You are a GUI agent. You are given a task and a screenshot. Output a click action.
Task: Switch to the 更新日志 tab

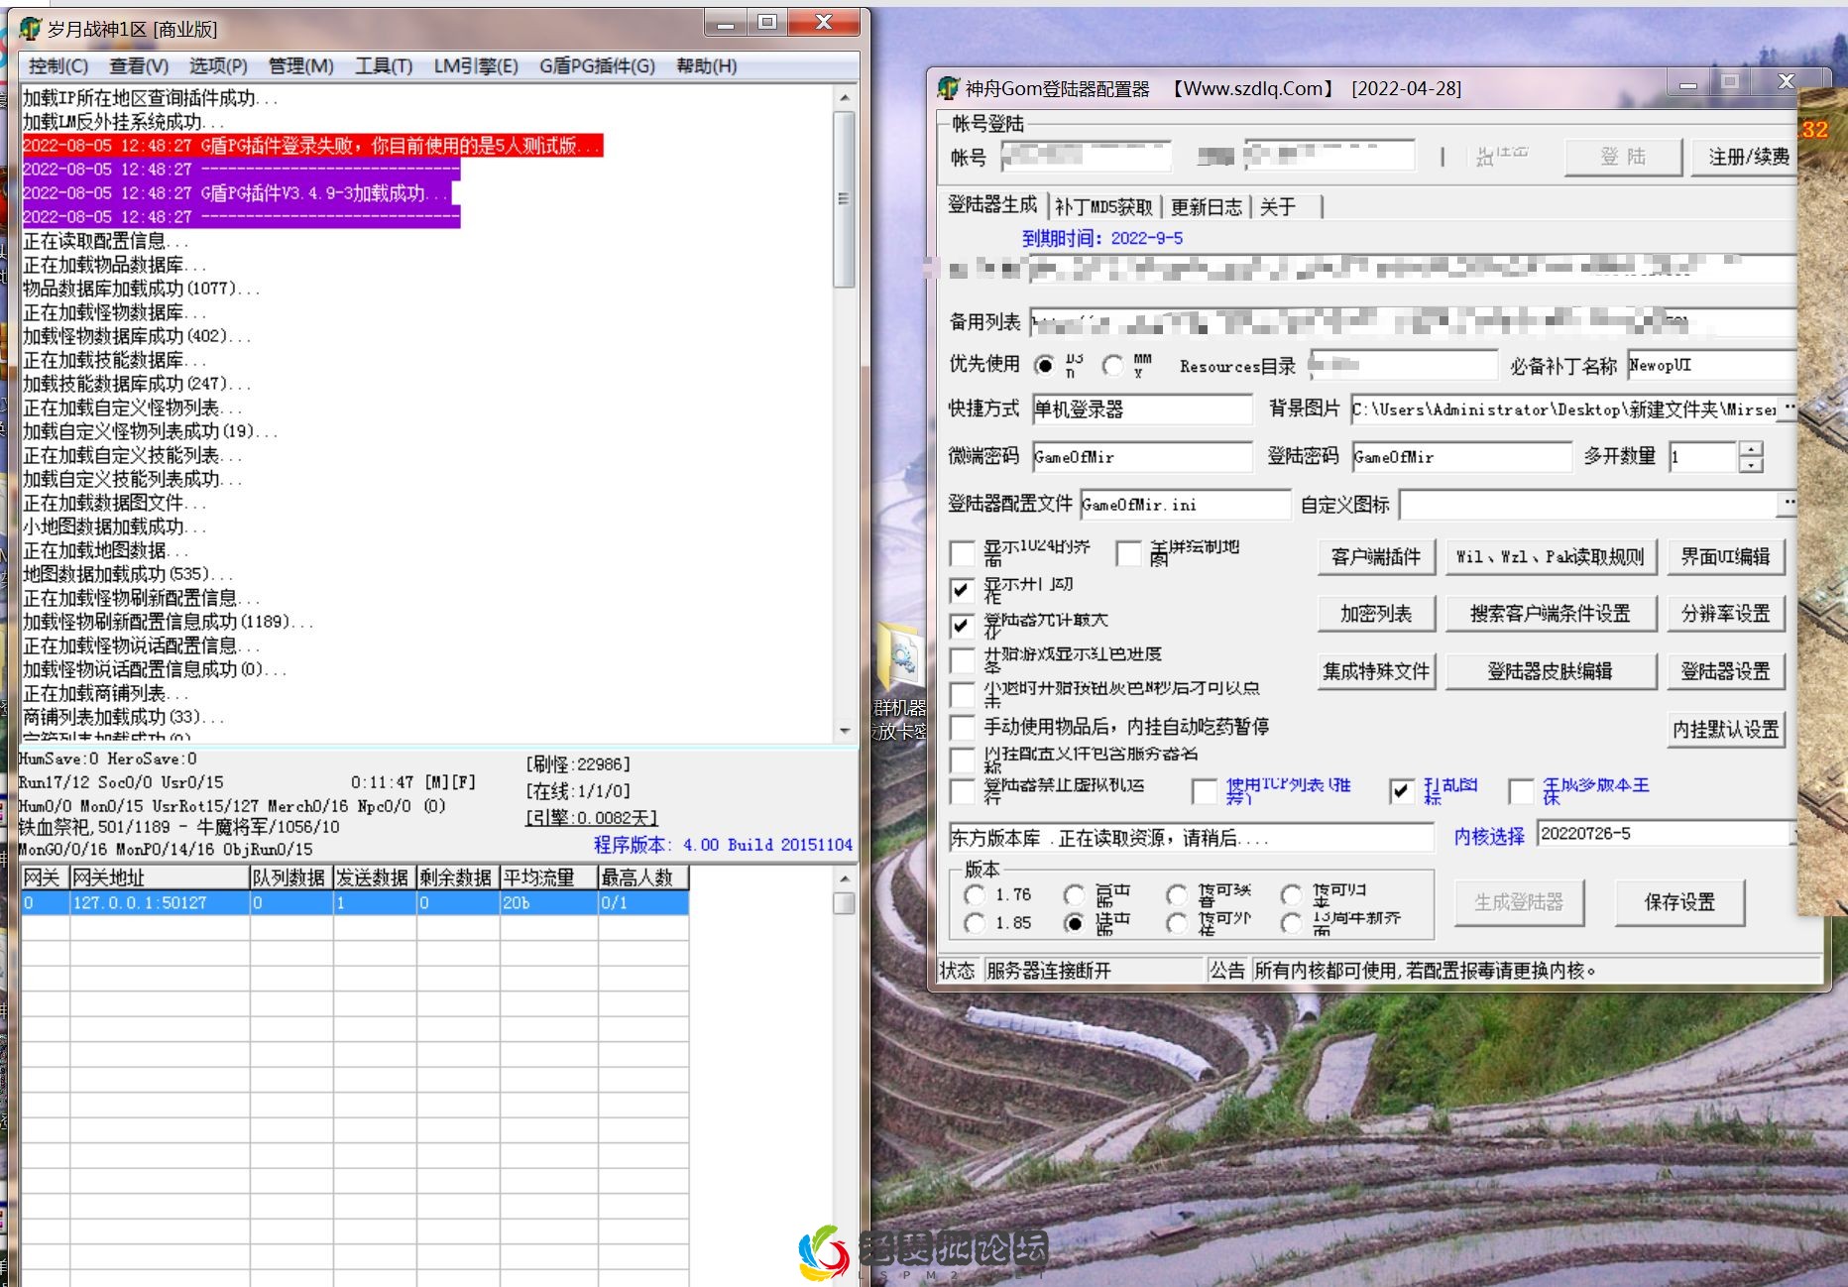1208,206
